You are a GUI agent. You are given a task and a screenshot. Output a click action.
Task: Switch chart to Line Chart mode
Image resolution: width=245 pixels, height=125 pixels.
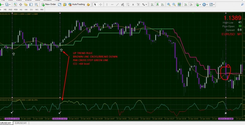(163, 5)
